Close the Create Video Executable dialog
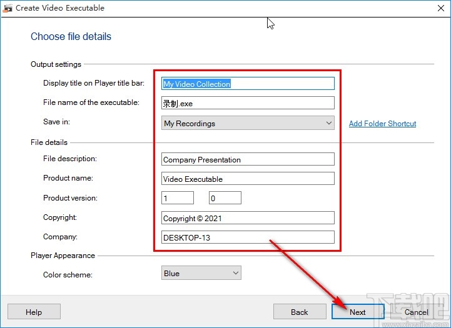This screenshot has height=328, width=451. point(436,9)
